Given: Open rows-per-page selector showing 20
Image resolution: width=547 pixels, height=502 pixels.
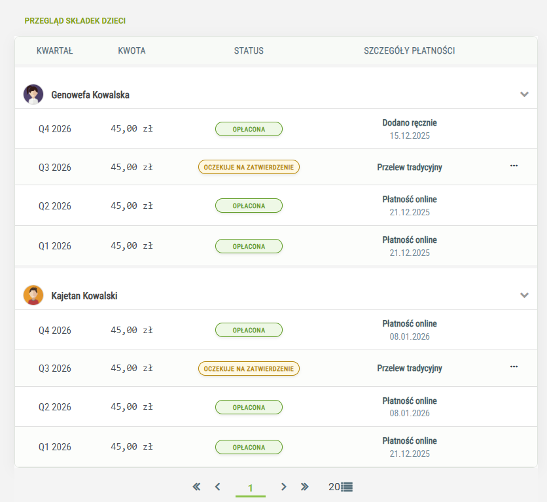Looking at the screenshot, I should 340,487.
